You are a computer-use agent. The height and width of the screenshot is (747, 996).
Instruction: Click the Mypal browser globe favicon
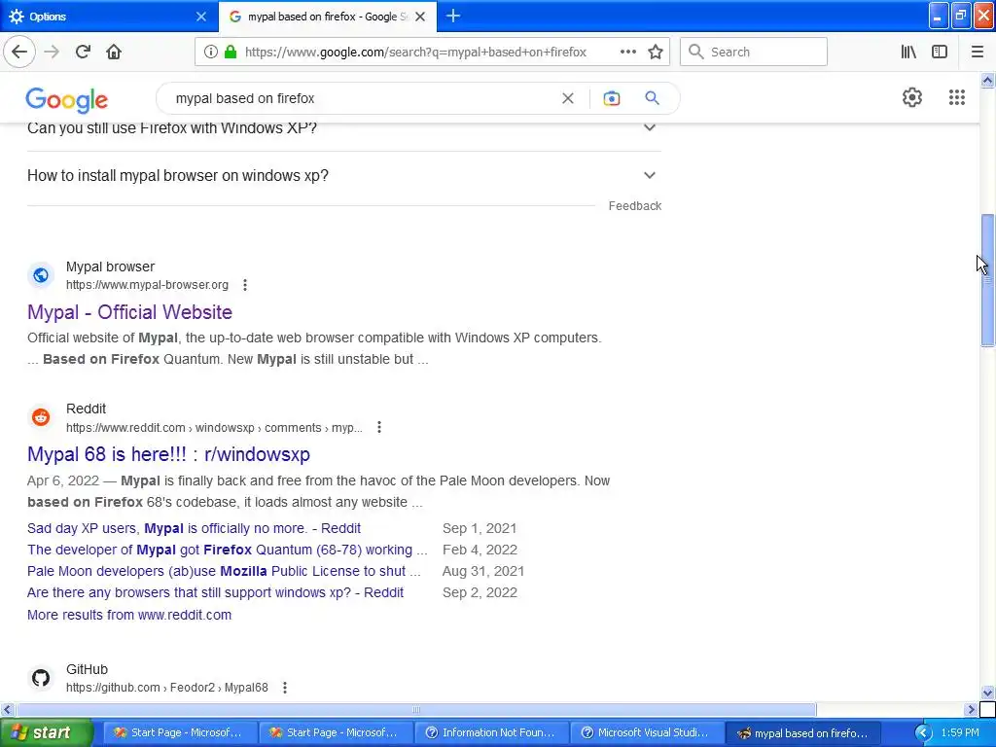(41, 275)
